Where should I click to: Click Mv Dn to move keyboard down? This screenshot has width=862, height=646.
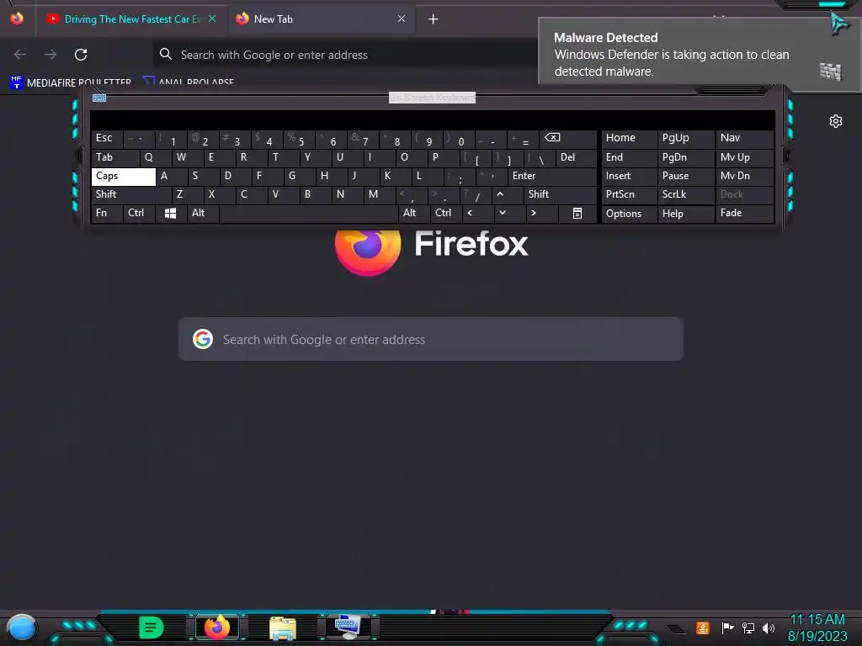click(745, 177)
